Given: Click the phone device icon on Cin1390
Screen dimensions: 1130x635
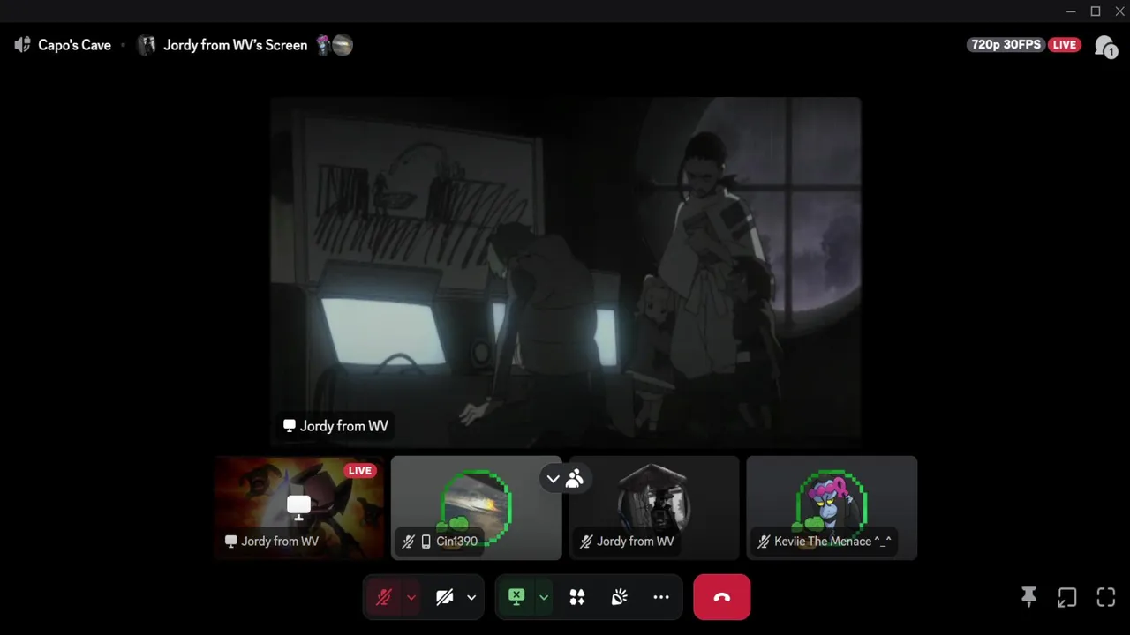Looking at the screenshot, I should coord(426,542).
